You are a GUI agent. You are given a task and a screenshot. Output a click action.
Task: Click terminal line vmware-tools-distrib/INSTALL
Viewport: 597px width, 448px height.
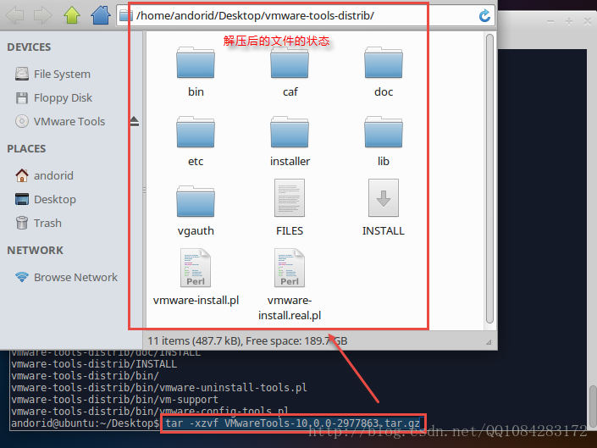pyautogui.click(x=94, y=364)
